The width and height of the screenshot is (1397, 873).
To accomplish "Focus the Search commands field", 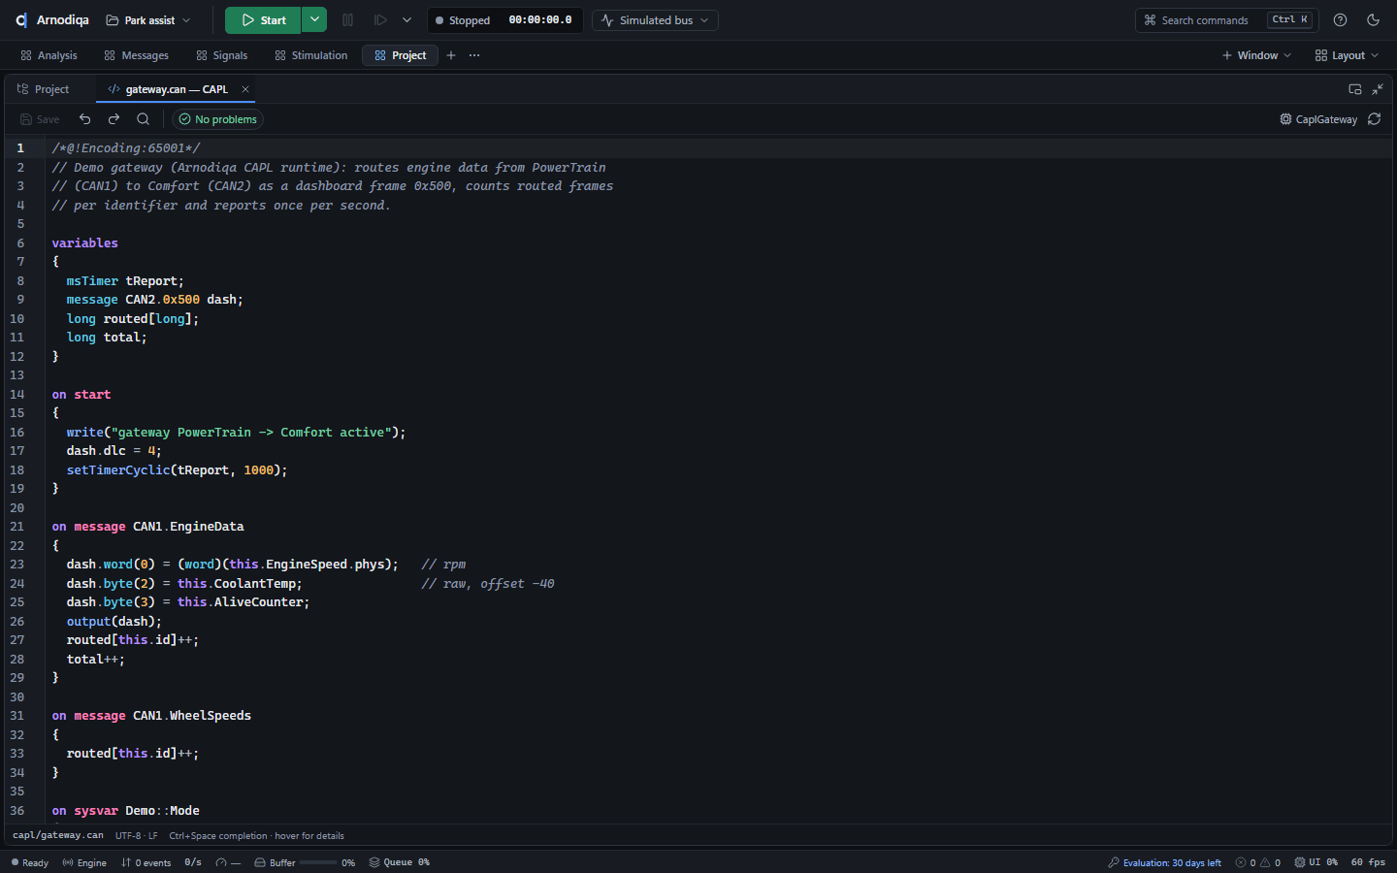I will (1227, 20).
